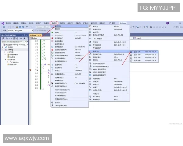Expand the 外部依赖项 tree node
The height and width of the screenshot is (146, 183).
coord(5,54)
